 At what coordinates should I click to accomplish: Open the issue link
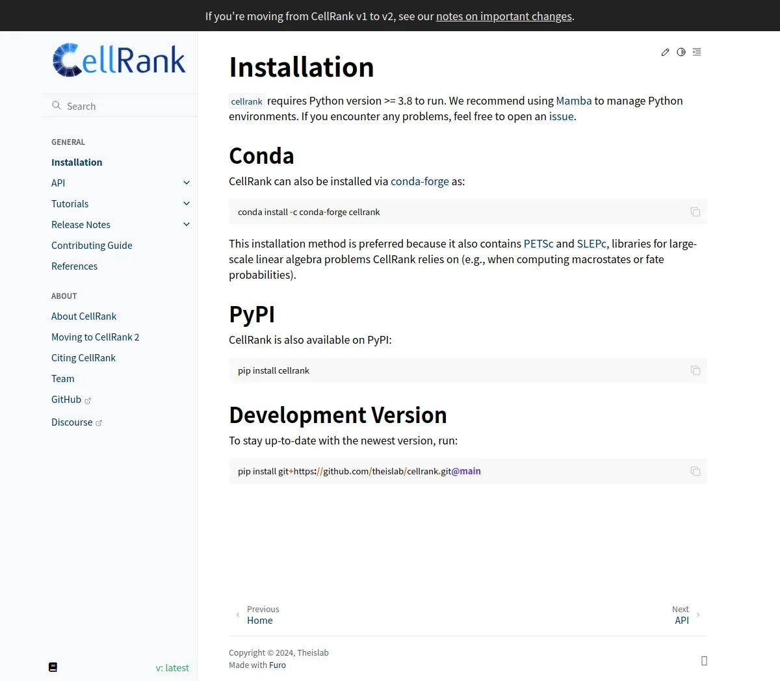562,116
